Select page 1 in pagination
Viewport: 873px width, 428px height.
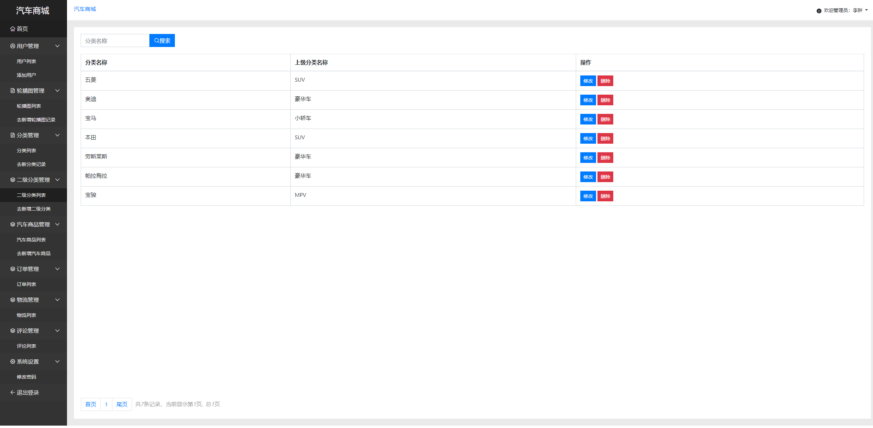pos(107,404)
